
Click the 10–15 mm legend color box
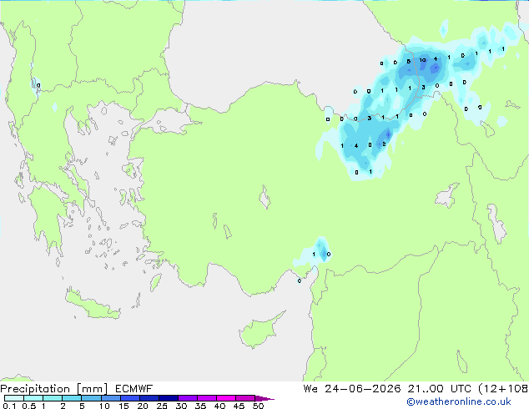click(x=110, y=398)
